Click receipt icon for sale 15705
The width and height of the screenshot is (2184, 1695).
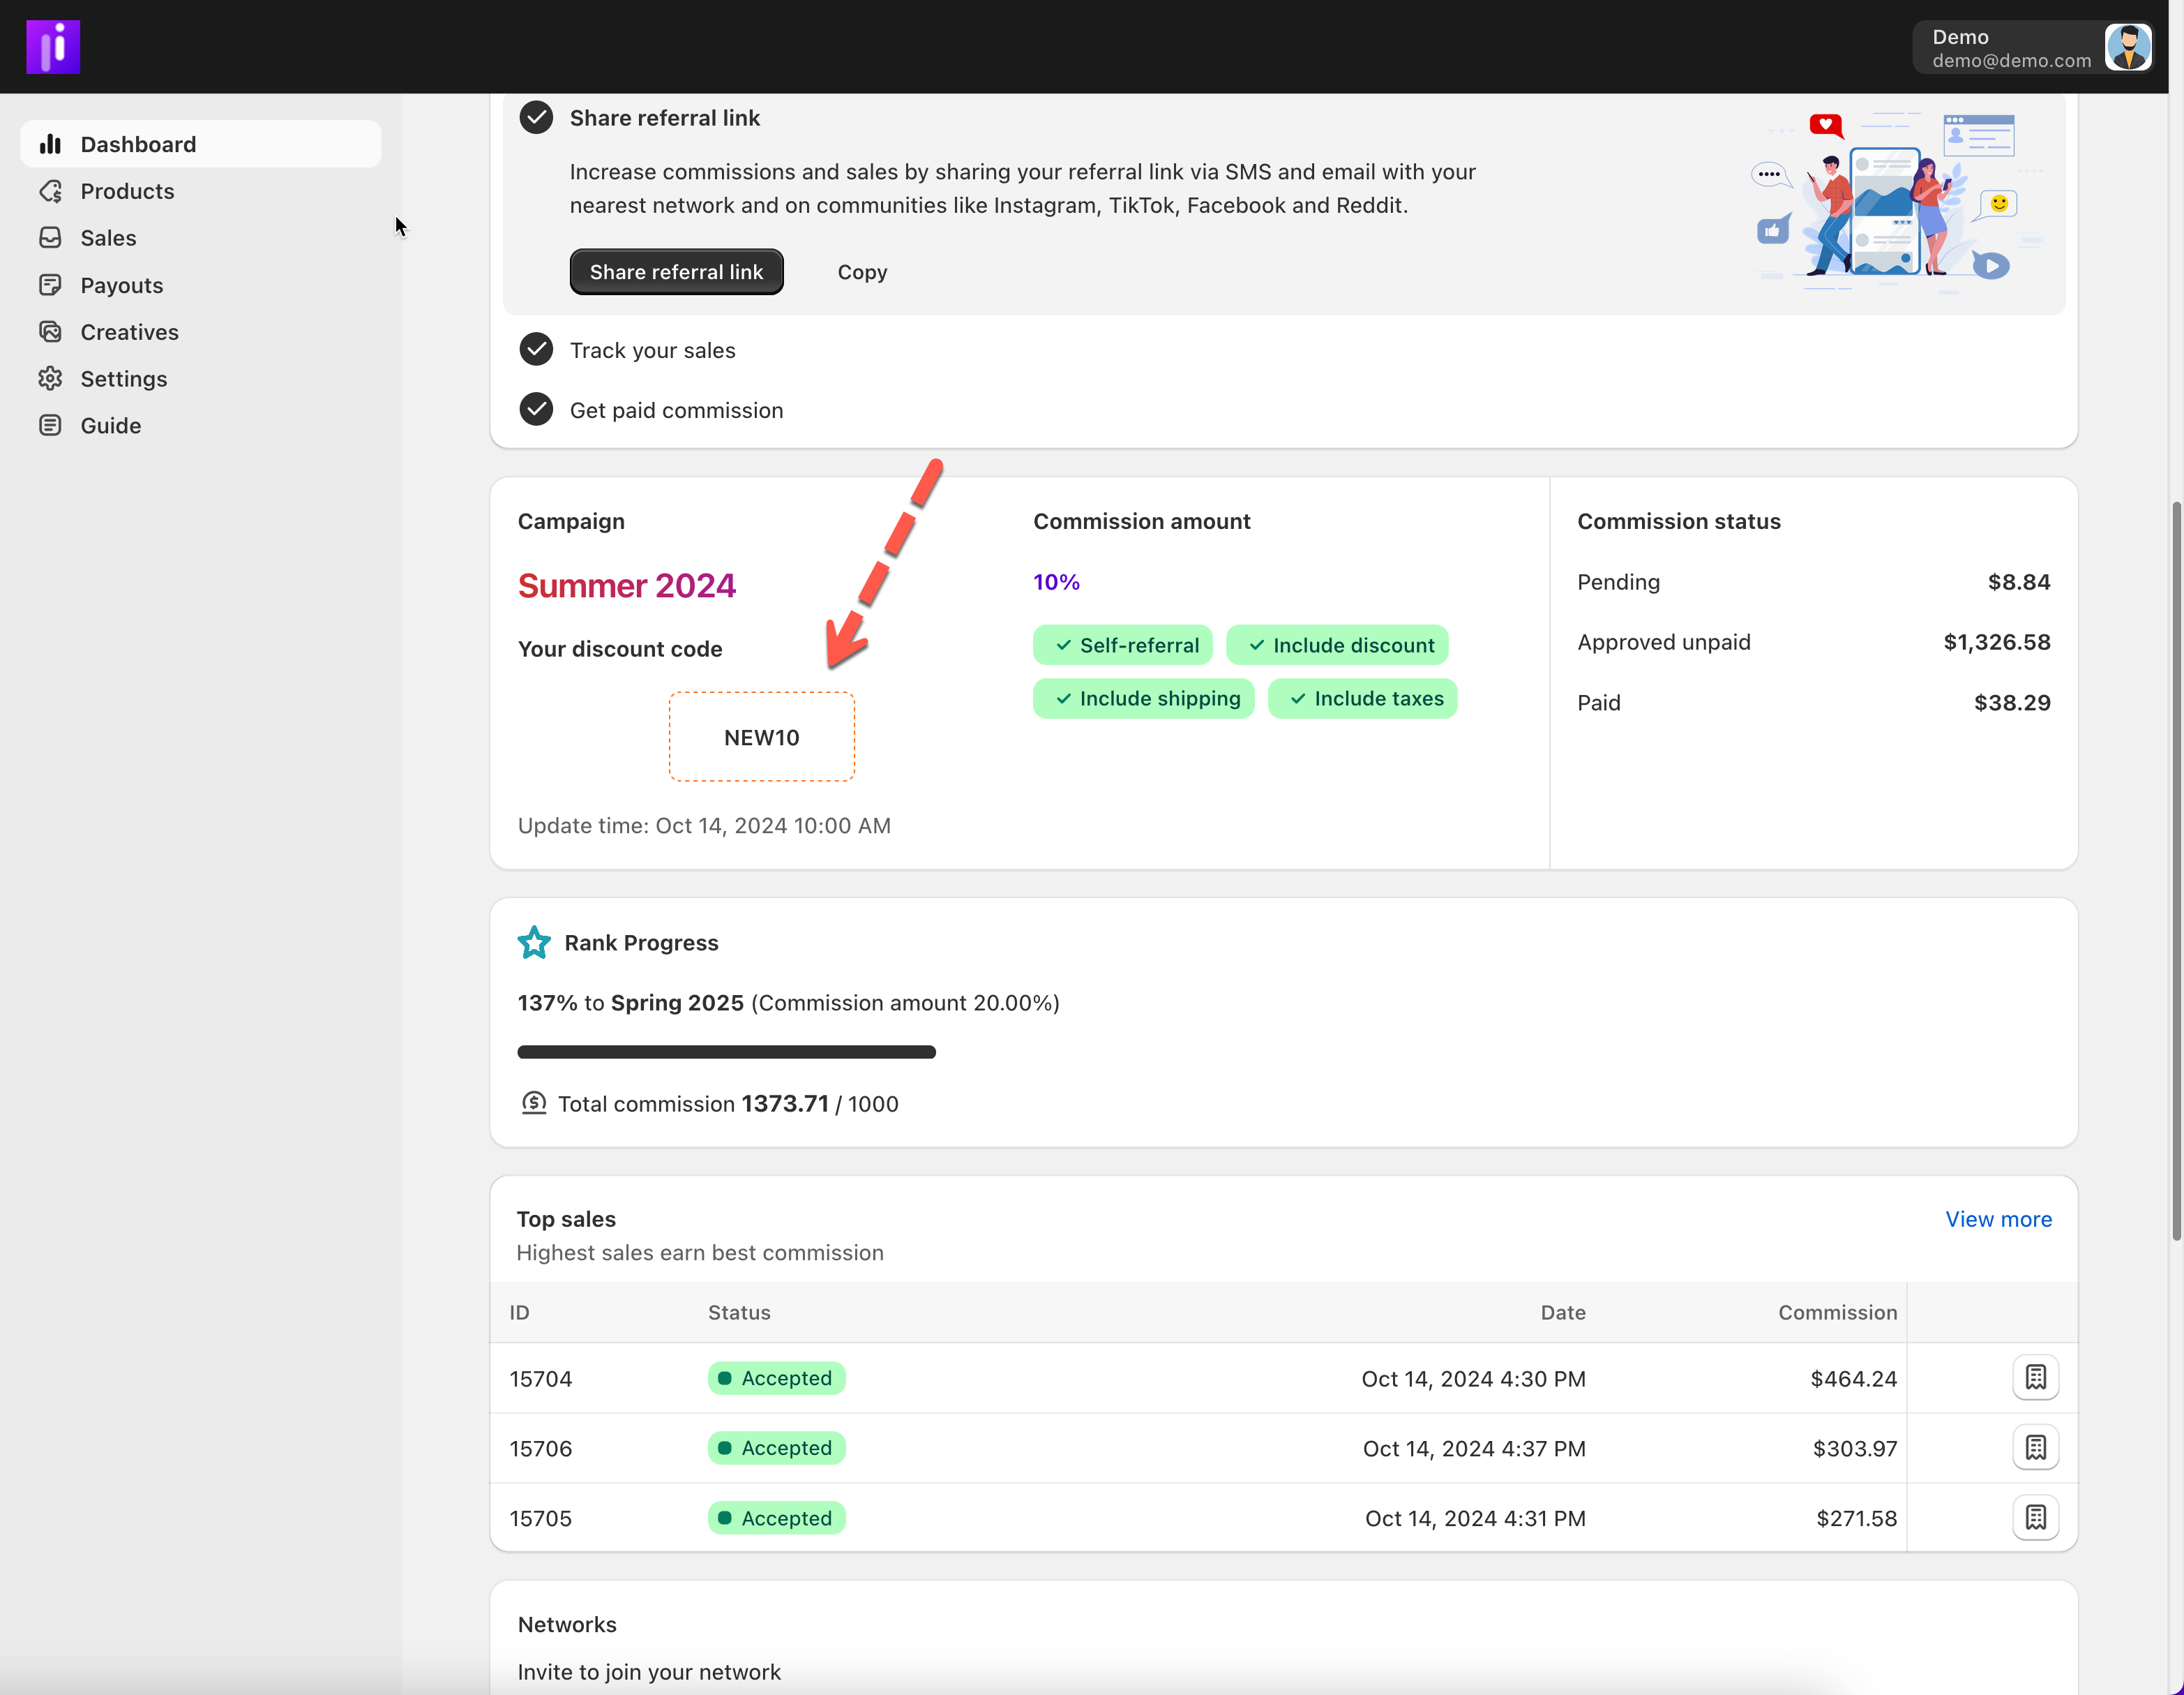[x=2035, y=1518]
